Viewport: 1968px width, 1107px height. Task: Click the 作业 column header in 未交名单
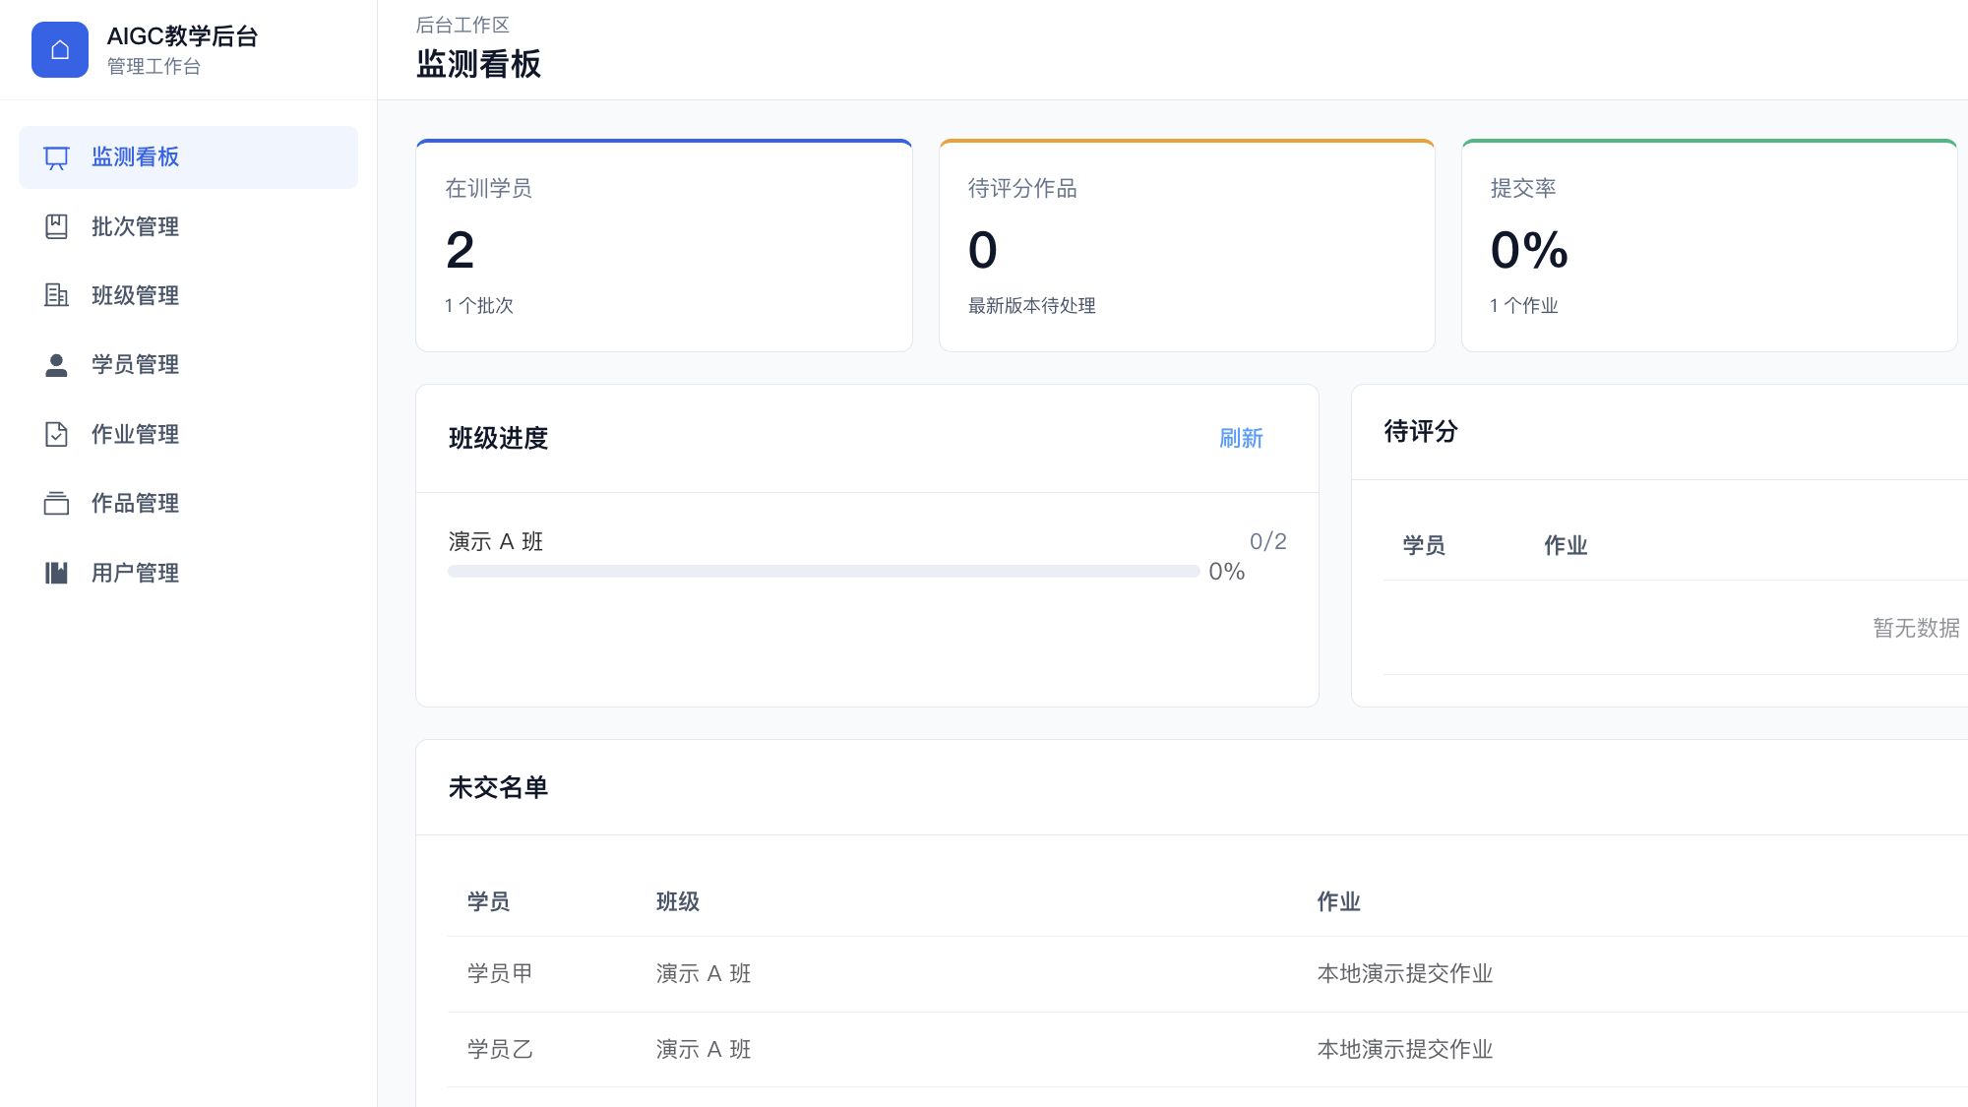click(1338, 901)
